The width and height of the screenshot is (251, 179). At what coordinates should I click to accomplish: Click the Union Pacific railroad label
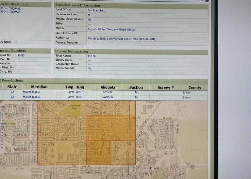144,124
